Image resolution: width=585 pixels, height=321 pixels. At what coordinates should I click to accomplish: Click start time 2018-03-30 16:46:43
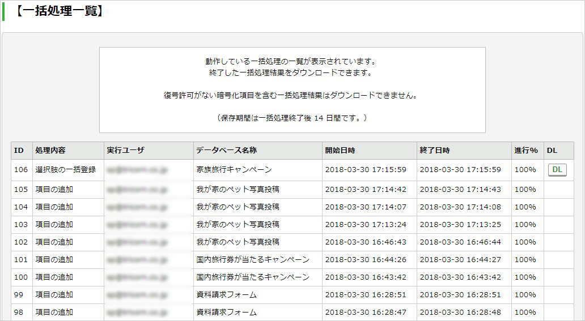[x=366, y=242]
